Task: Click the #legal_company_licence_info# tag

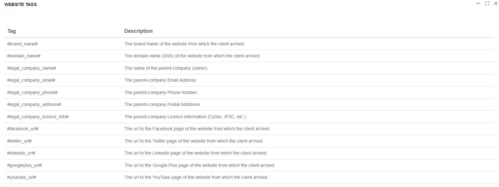Action: coord(38,117)
